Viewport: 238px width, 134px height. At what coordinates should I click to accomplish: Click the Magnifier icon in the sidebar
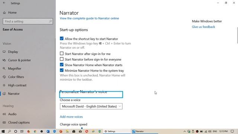pyautogui.click(x=4, y=68)
